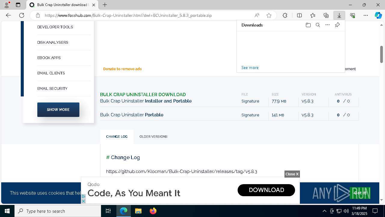Select EBOOK APPS category

click(x=49, y=58)
